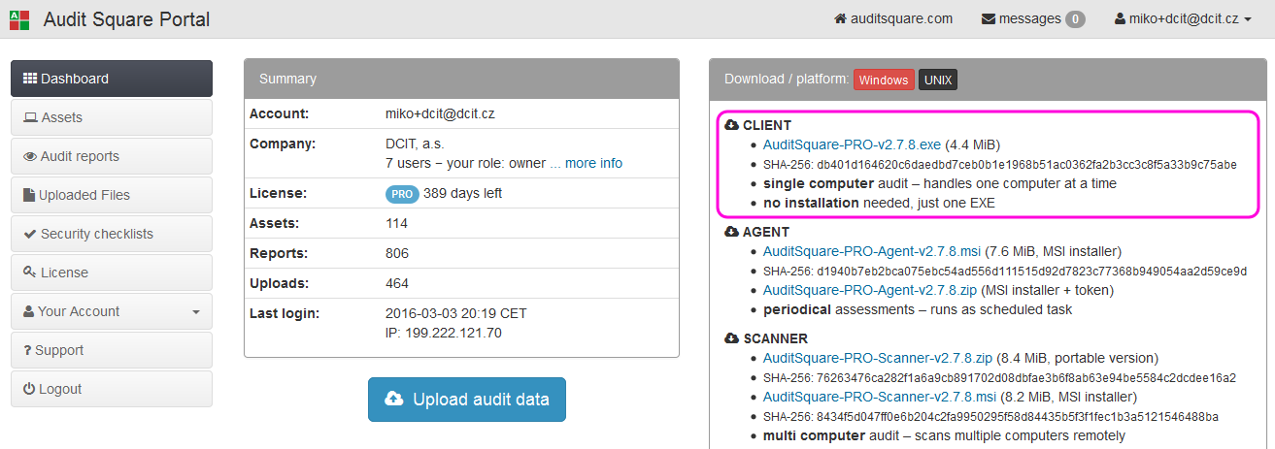Viewport: 1275px width, 449px height.
Task: Click the "389 days left" license text
Action: click(x=462, y=193)
